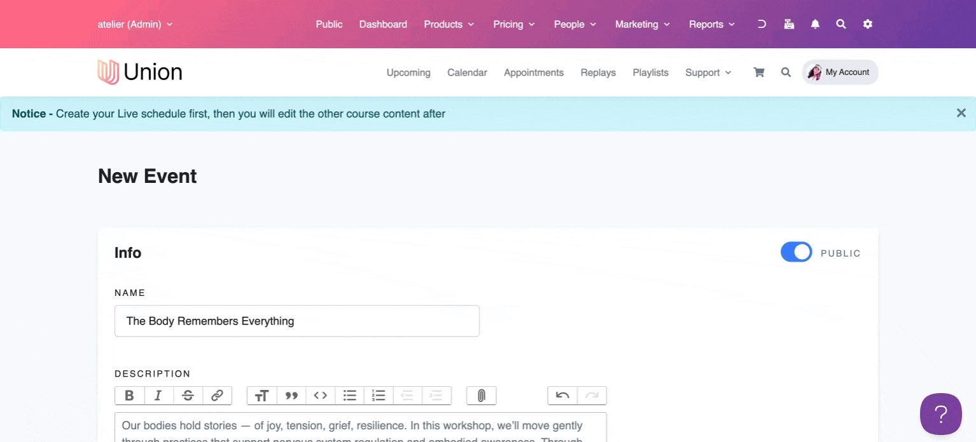
Task: Toggle heading text size in editor
Action: (x=261, y=396)
